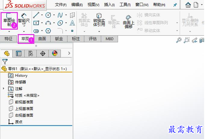
Task: Open dropdown below Sketch (草图绘制) button
Action: point(9,31)
